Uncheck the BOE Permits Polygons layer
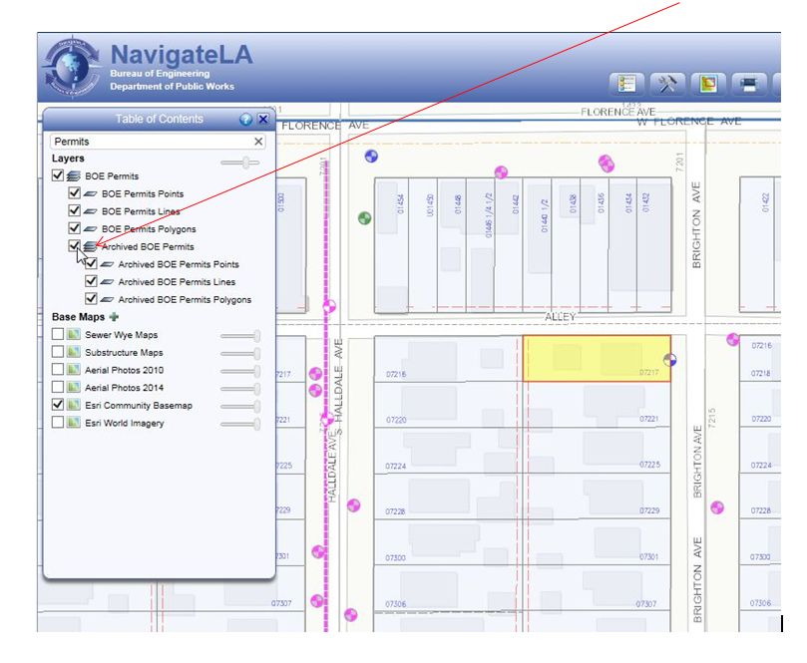The image size is (807, 663). coord(74,228)
